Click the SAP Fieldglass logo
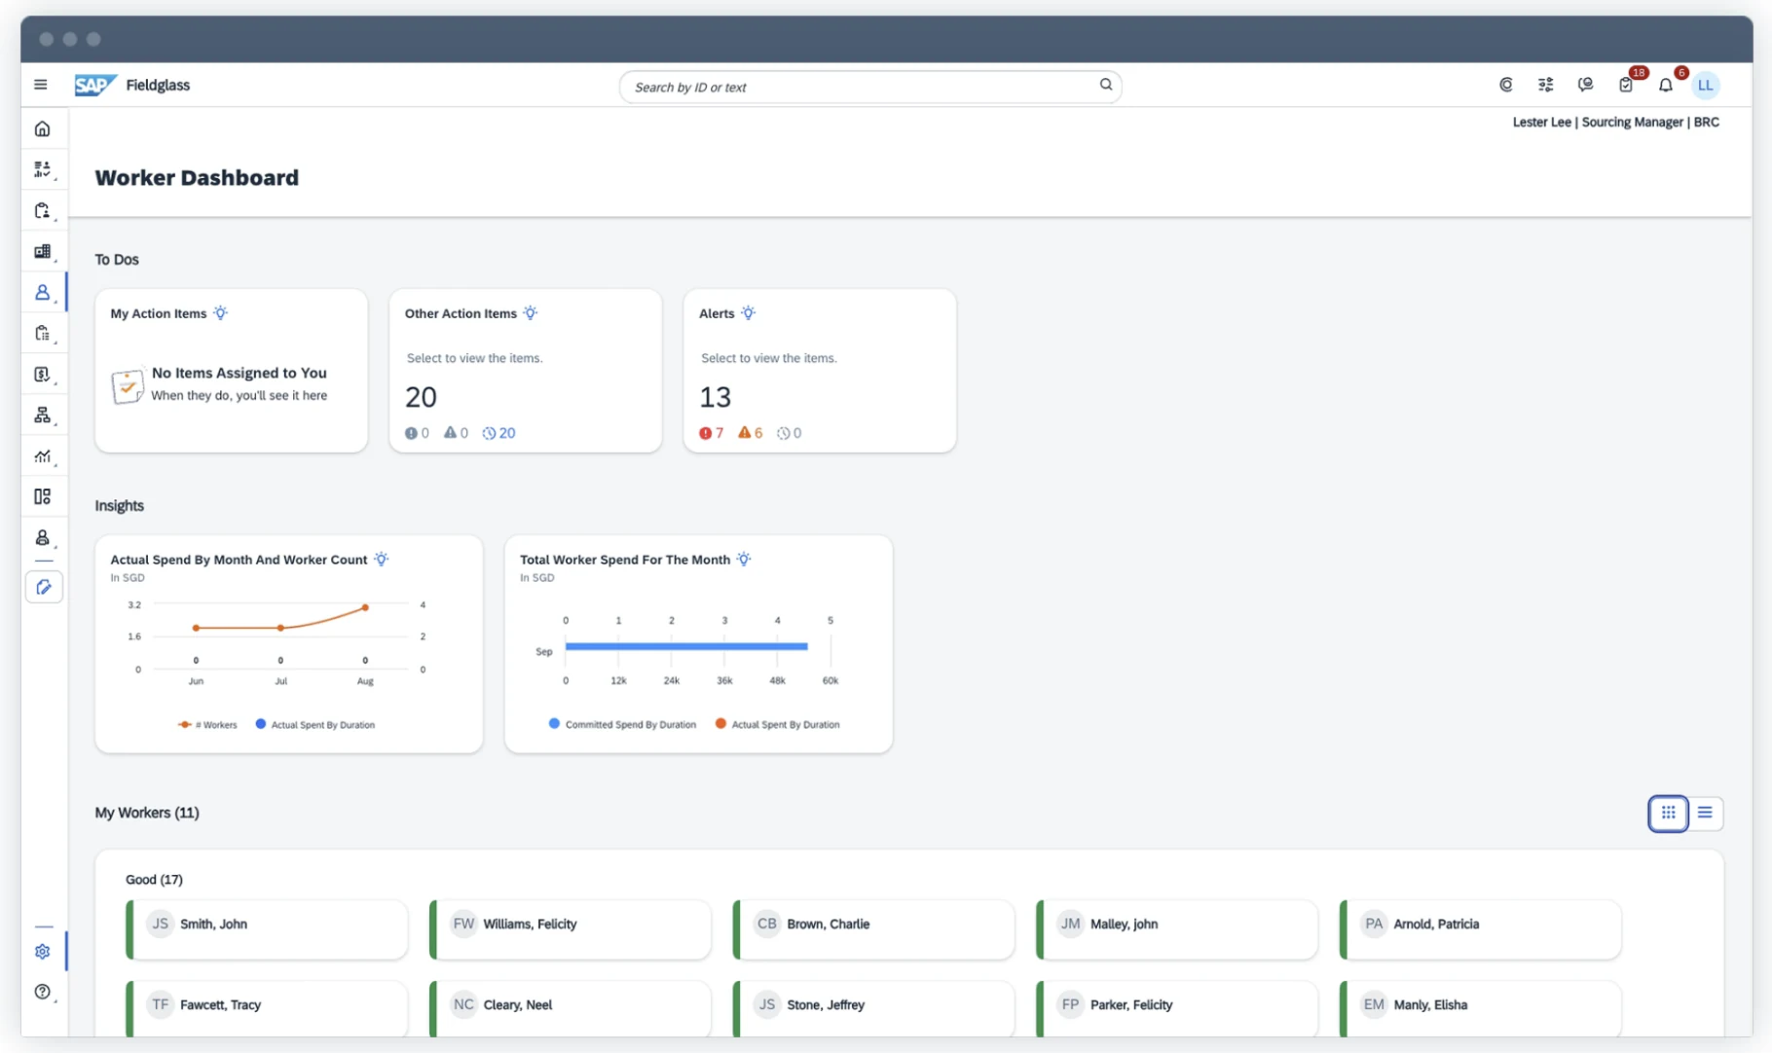 point(132,85)
